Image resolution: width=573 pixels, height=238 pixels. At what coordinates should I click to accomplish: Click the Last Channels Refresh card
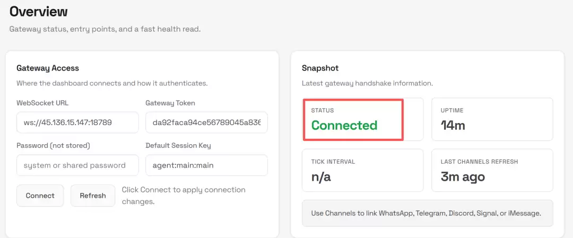click(x=492, y=170)
